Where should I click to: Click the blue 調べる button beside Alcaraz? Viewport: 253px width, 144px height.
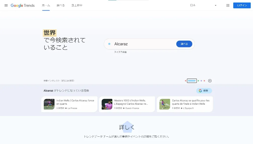coord(184,44)
